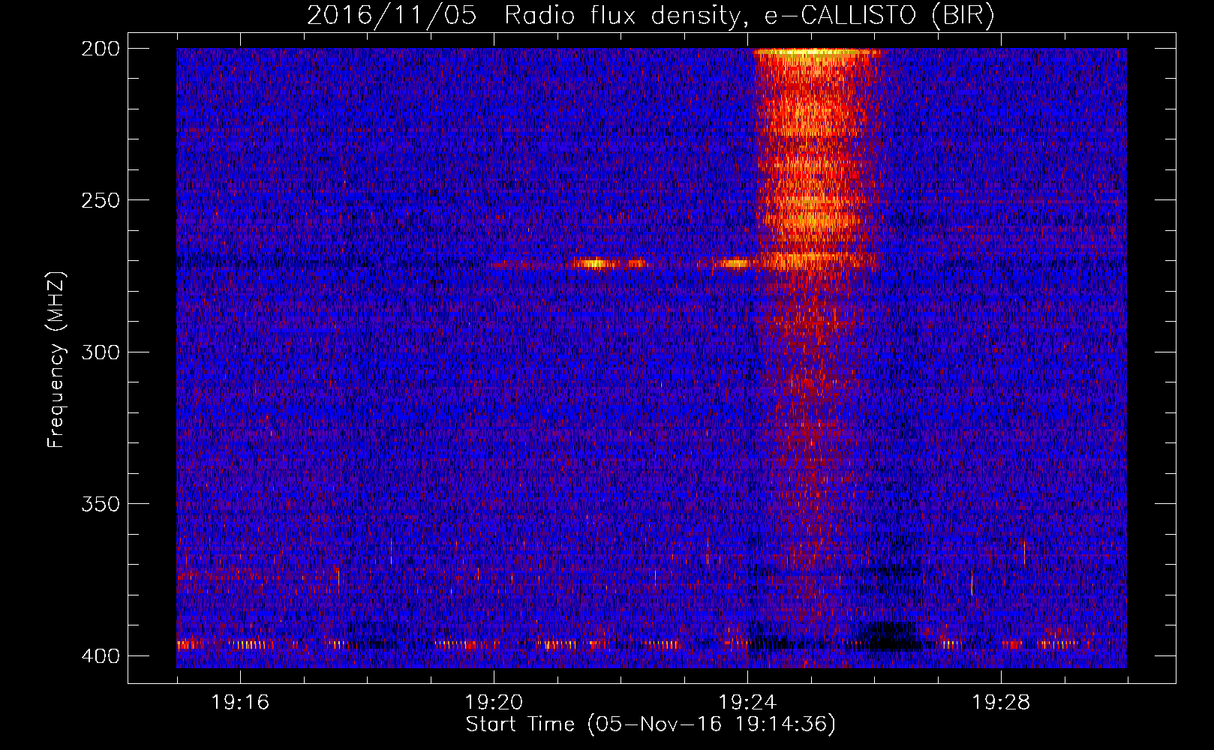Click the 19:24 time tick label

(x=747, y=703)
